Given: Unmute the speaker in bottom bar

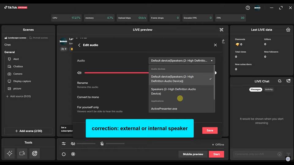Looking at the screenshot, I should [x=73, y=144].
